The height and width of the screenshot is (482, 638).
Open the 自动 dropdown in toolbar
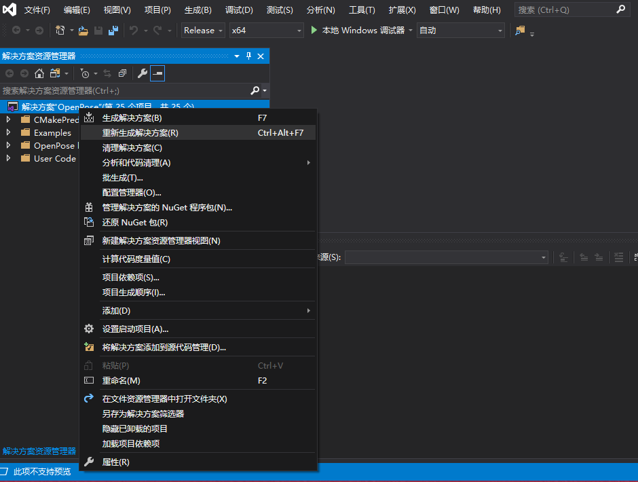[461, 31]
